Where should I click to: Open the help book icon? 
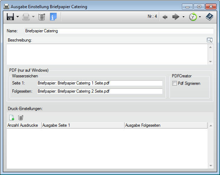(x=210, y=17)
